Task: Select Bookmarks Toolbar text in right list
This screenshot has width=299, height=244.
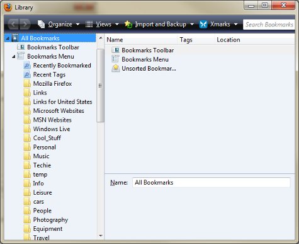Action: coord(148,50)
